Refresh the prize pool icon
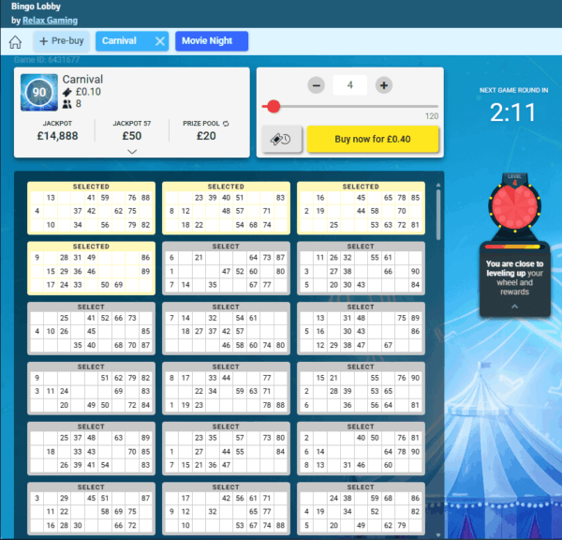 click(226, 124)
